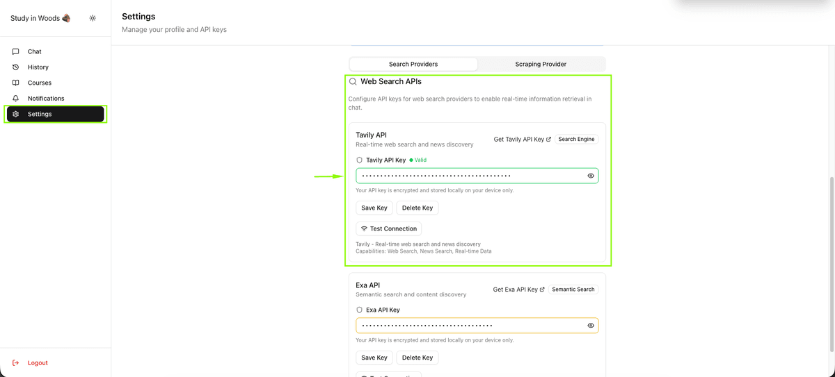Test the Tavily connection
This screenshot has width=835, height=377.
pyautogui.click(x=389, y=228)
